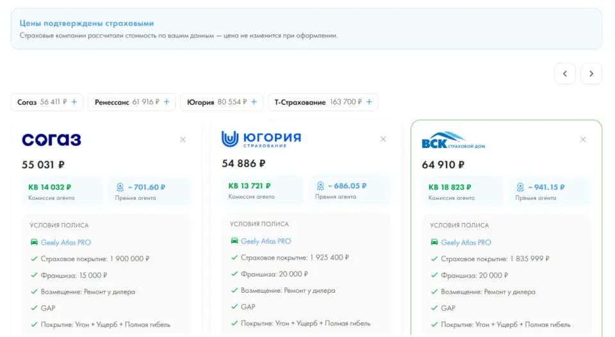Add Т-Страхование 163 700 ₽ offer with plus

click(x=369, y=102)
